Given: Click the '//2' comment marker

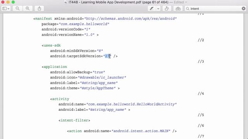Looking at the screenshot, I should pyautogui.click(x=201, y=40).
